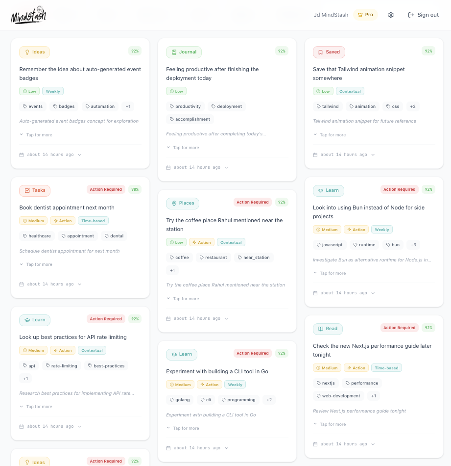Click the 98% score on the dentist card

click(135, 189)
